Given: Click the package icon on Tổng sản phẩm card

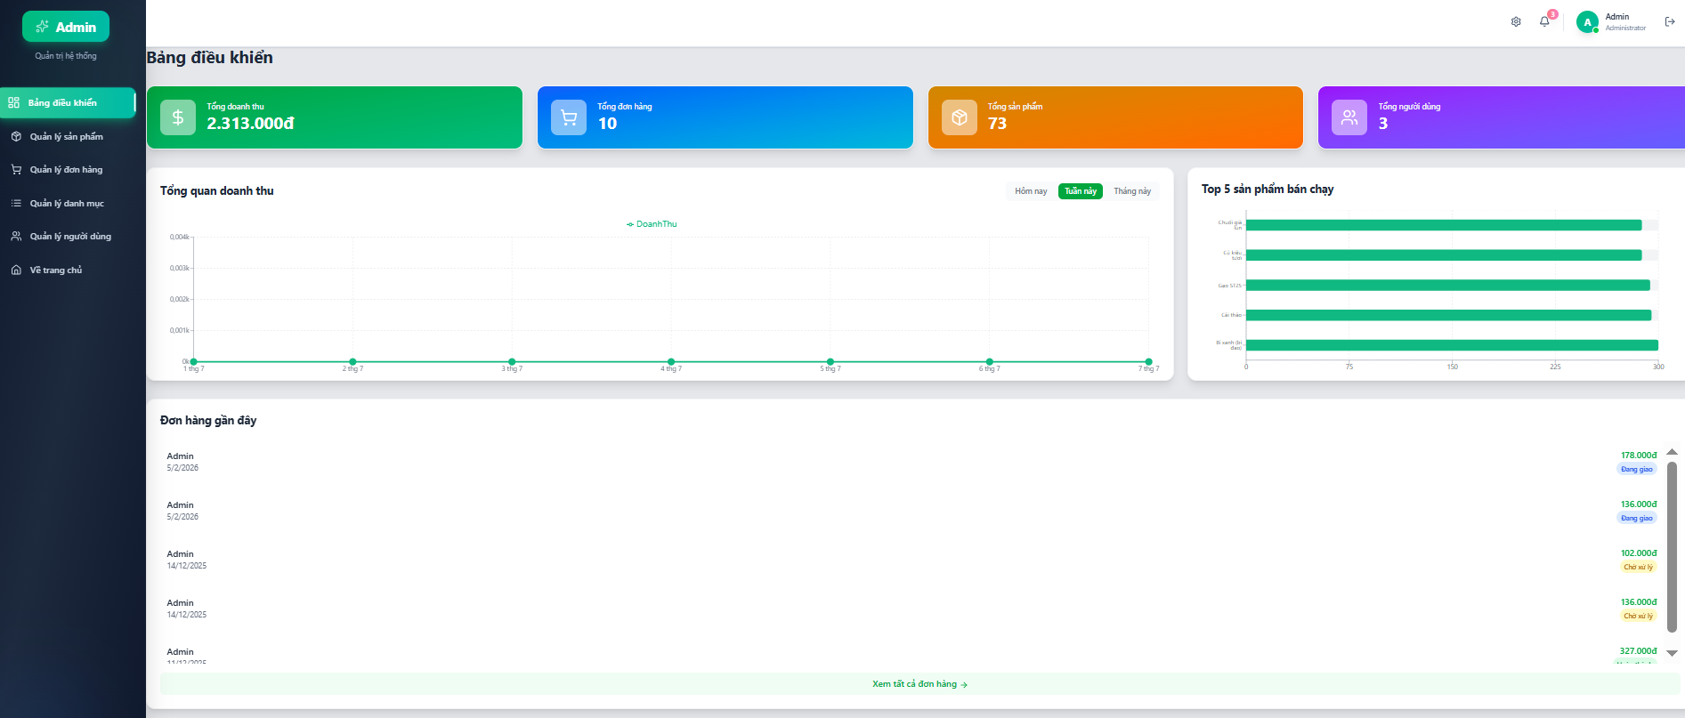Looking at the screenshot, I should click(x=960, y=117).
